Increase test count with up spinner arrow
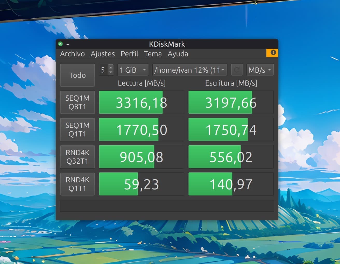 111,67
